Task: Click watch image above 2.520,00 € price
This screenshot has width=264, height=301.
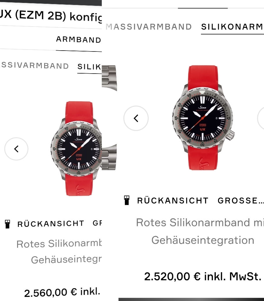Action: click(x=203, y=117)
